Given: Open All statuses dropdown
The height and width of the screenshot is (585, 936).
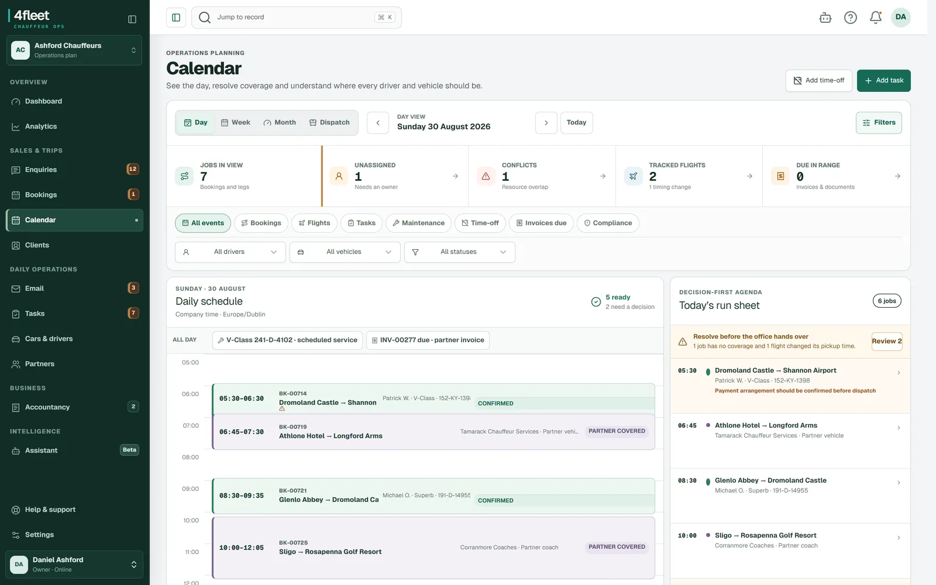Looking at the screenshot, I should 460,252.
